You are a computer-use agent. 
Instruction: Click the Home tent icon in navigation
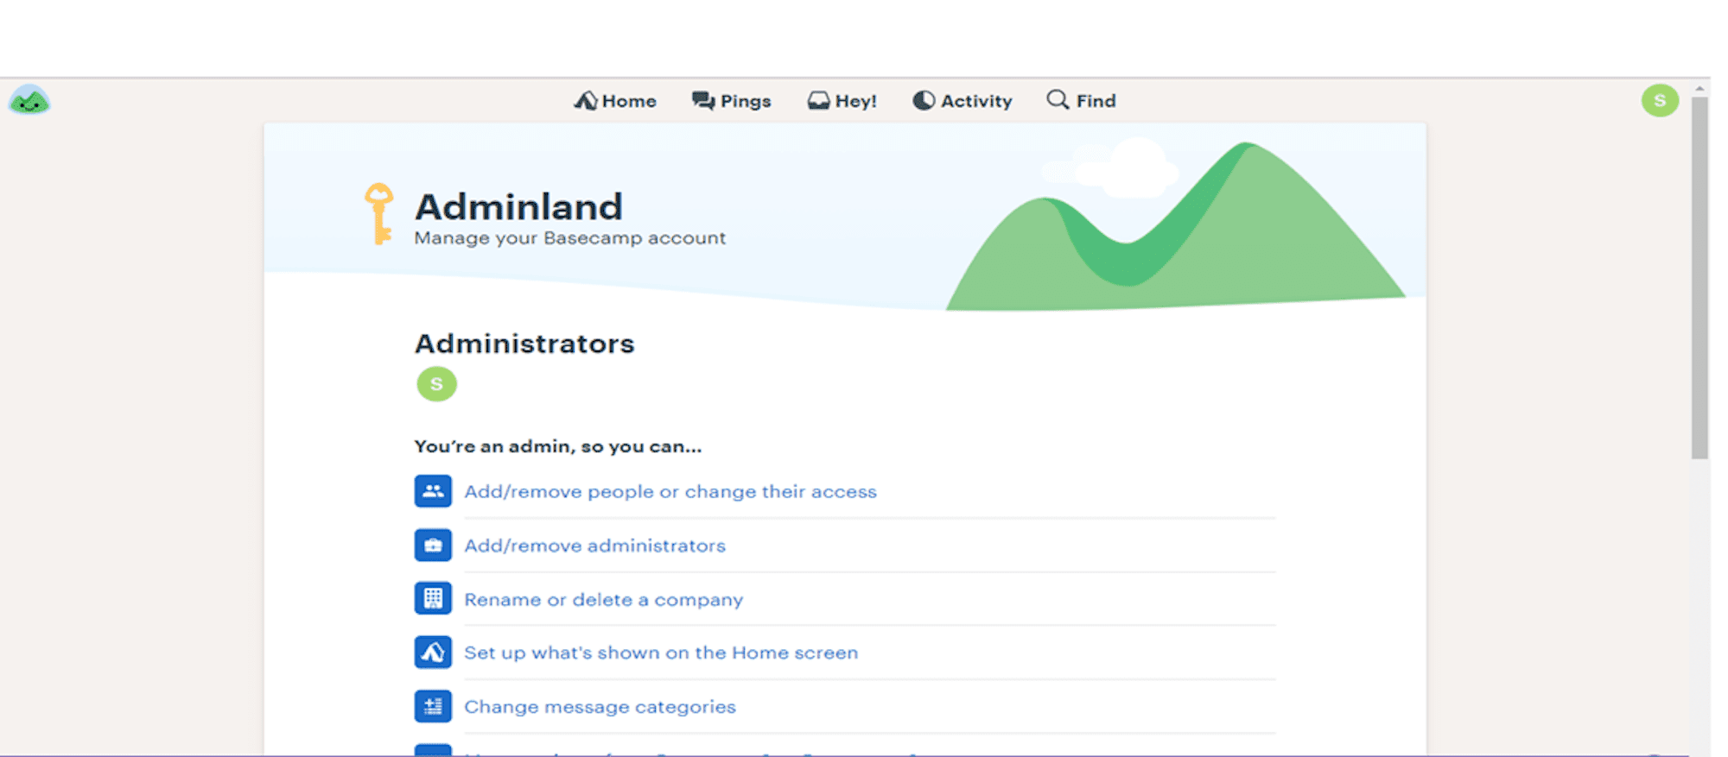(586, 101)
